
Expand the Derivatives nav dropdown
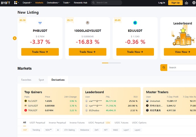53,3
